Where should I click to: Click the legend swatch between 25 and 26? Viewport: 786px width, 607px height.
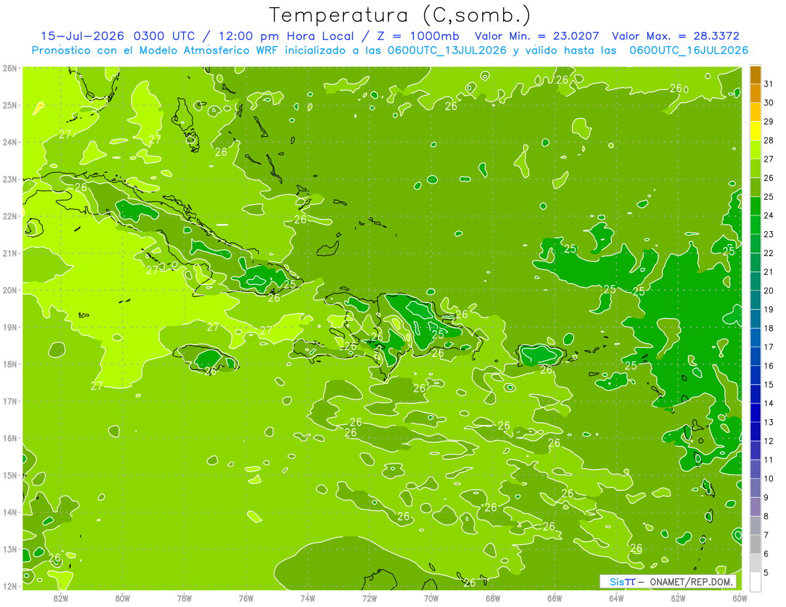tap(755, 187)
